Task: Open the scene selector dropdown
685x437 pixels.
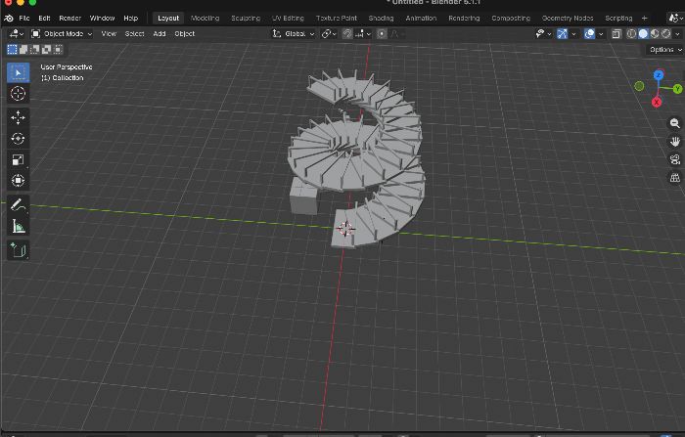Action: pos(675,18)
